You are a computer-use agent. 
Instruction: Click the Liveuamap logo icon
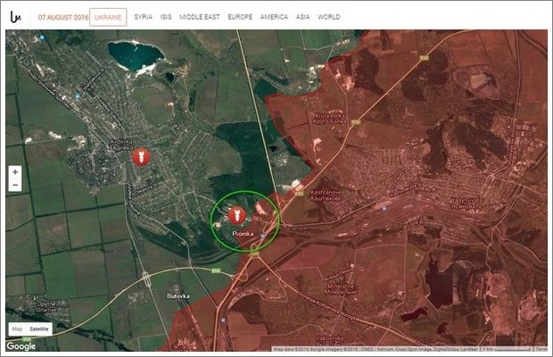point(15,17)
